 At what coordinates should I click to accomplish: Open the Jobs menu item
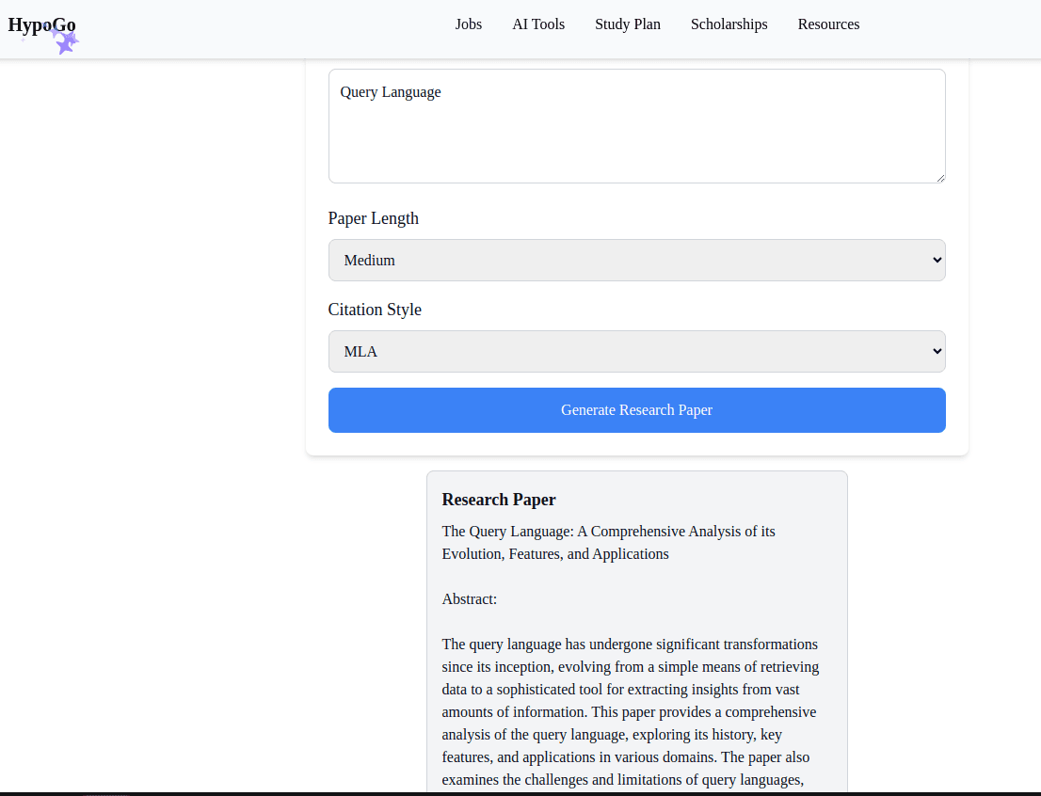(x=468, y=24)
